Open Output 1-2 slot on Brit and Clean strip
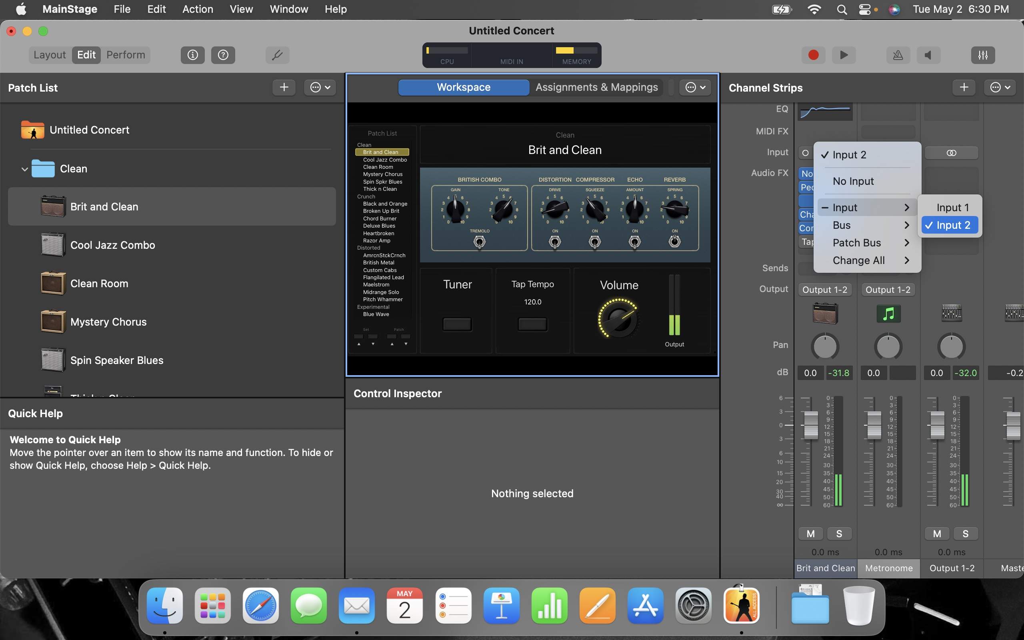Viewport: 1024px width, 640px height. (825, 290)
